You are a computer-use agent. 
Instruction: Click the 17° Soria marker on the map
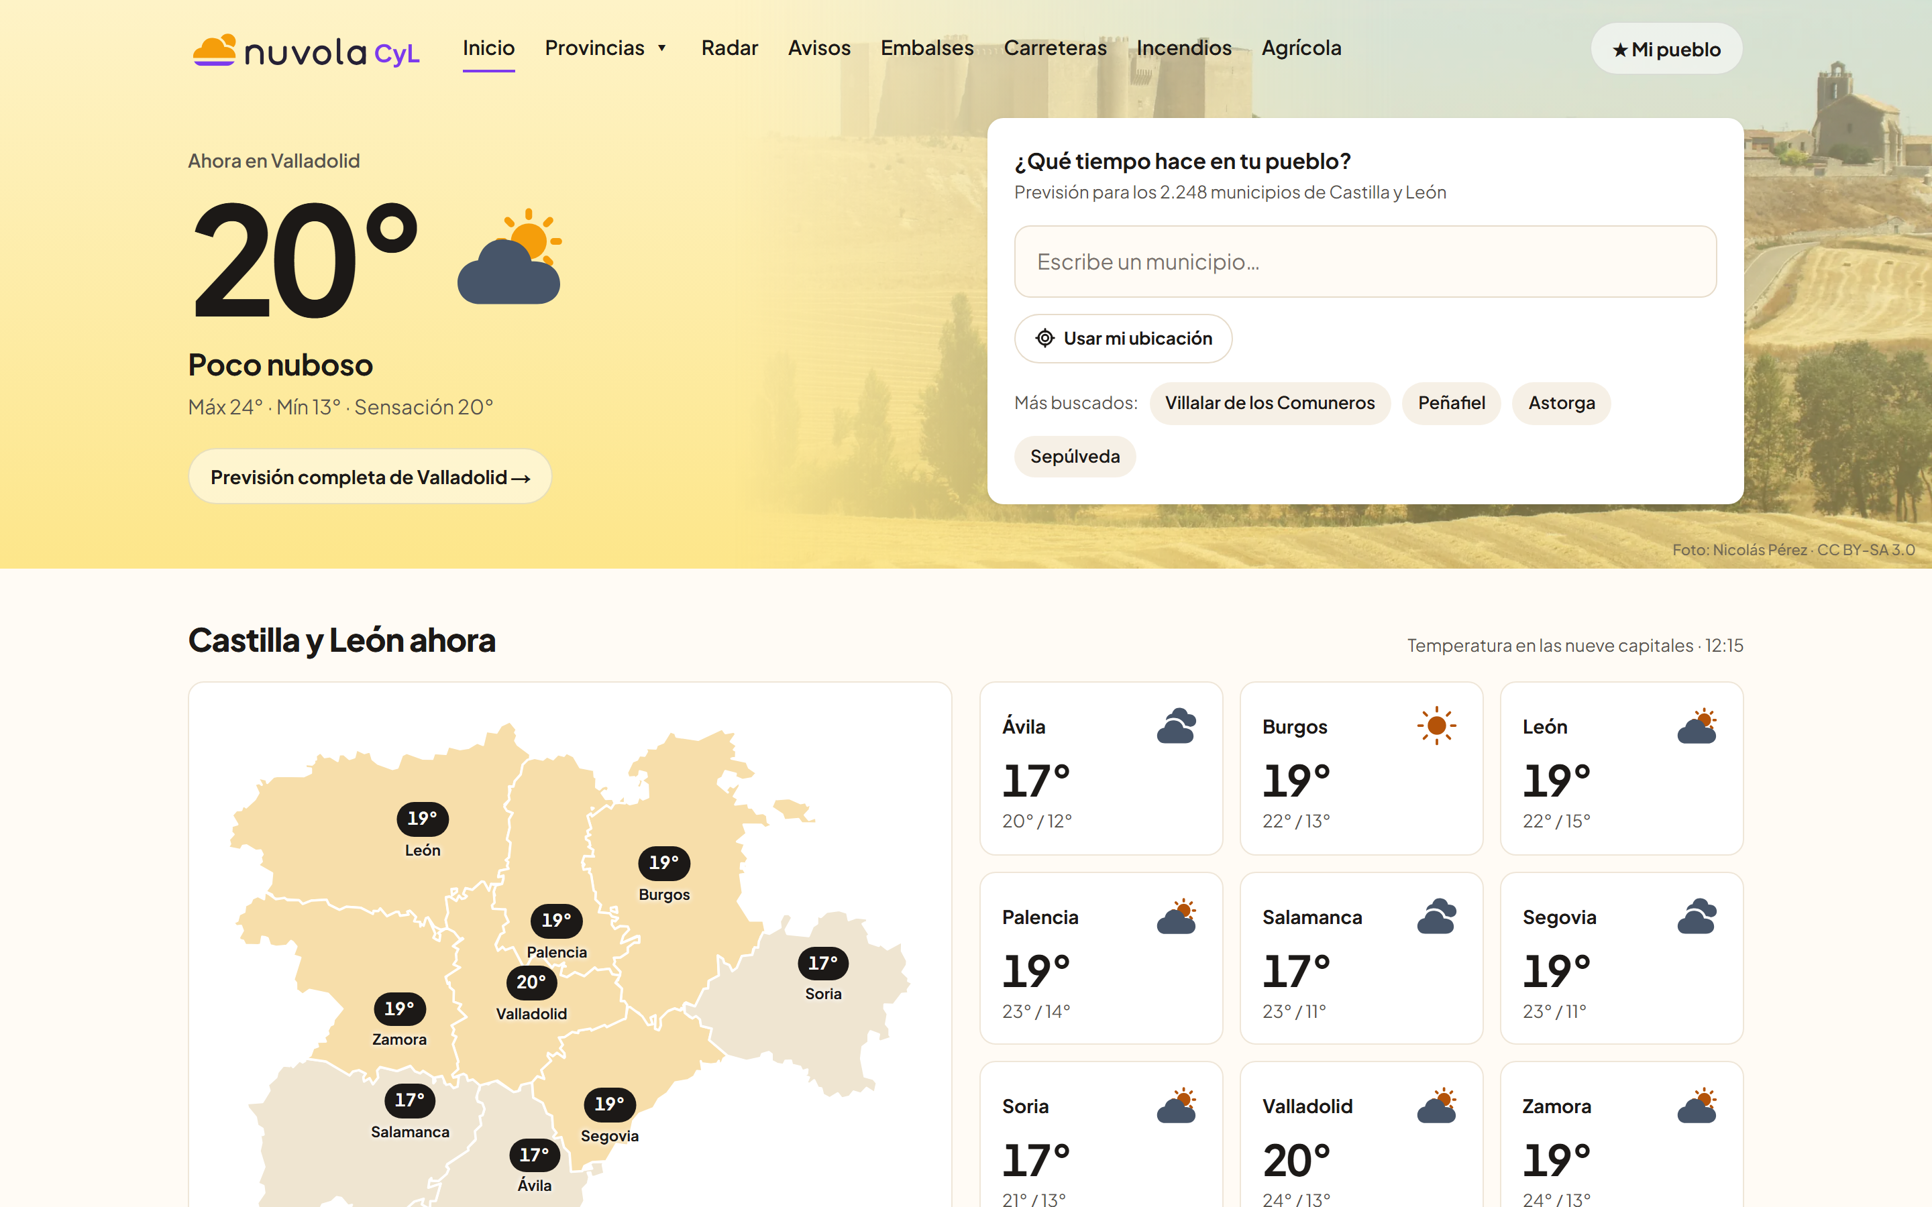point(823,964)
